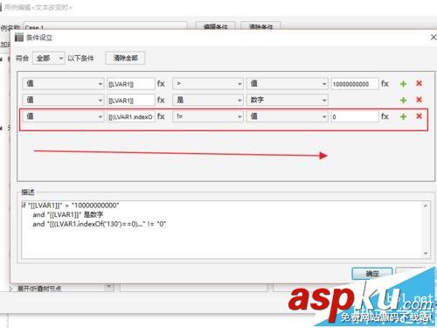Focus the 10000000000 value field

355,84
